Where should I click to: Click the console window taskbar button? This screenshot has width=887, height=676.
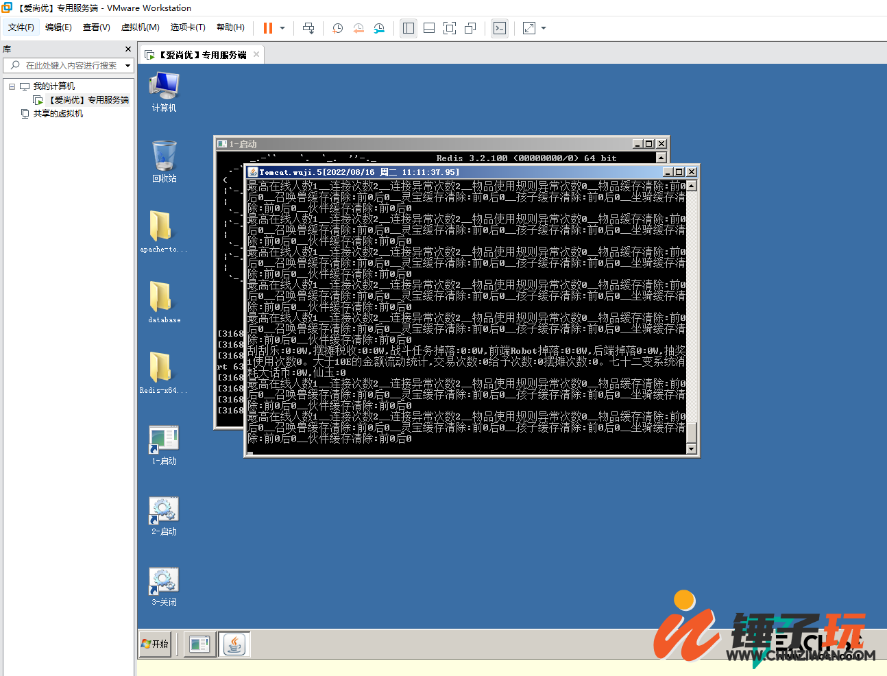click(199, 644)
